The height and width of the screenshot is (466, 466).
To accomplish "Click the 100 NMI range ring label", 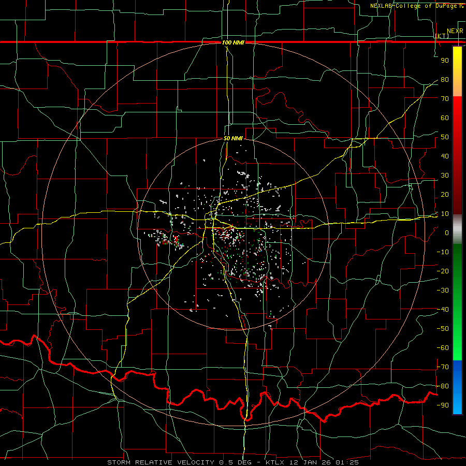I will point(233,42).
